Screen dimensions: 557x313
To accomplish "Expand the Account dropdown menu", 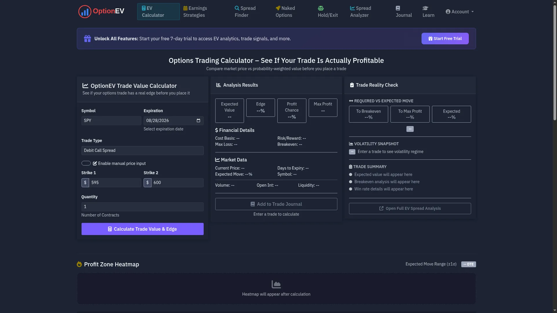I will click(460, 12).
